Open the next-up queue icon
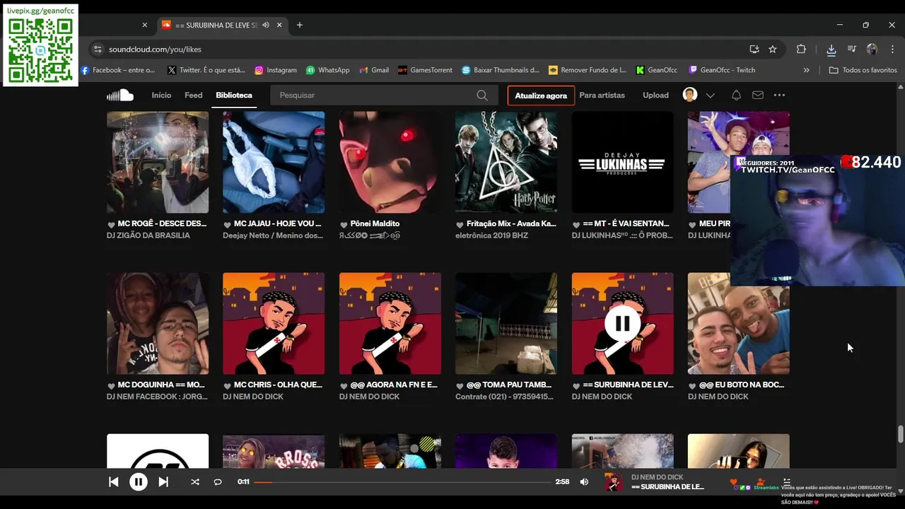This screenshot has height=509, width=905. [x=787, y=482]
